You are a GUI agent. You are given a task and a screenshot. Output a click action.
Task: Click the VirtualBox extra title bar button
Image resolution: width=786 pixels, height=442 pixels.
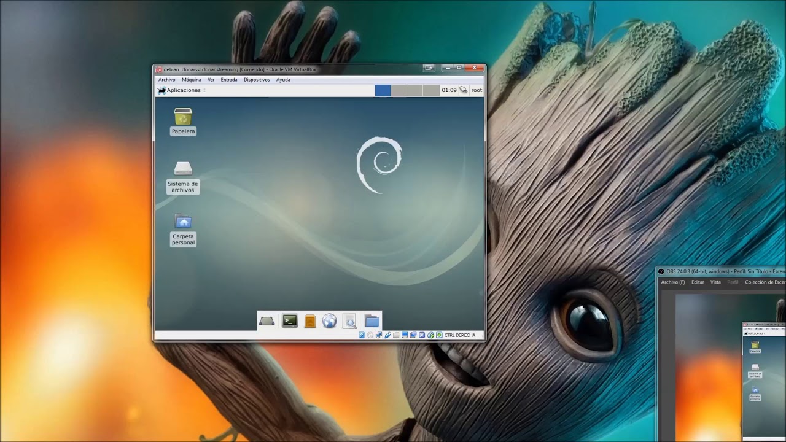[429, 68]
